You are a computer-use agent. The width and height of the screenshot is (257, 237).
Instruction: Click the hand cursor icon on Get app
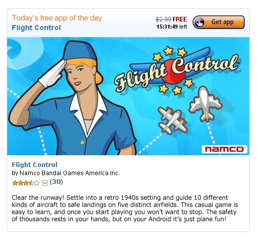coord(199,22)
